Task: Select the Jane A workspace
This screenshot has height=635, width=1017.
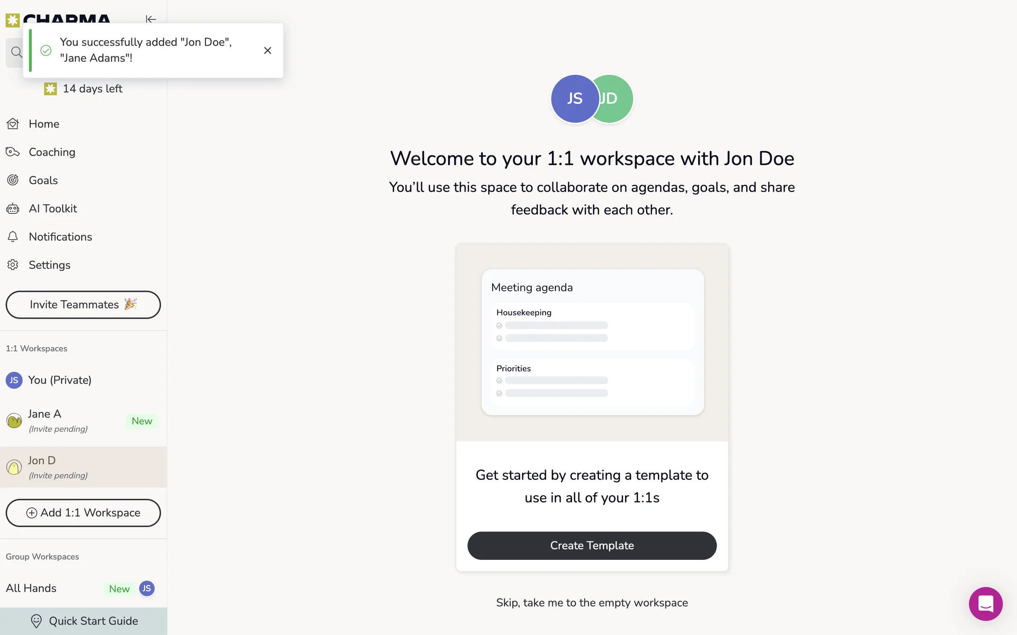Action: pos(83,421)
